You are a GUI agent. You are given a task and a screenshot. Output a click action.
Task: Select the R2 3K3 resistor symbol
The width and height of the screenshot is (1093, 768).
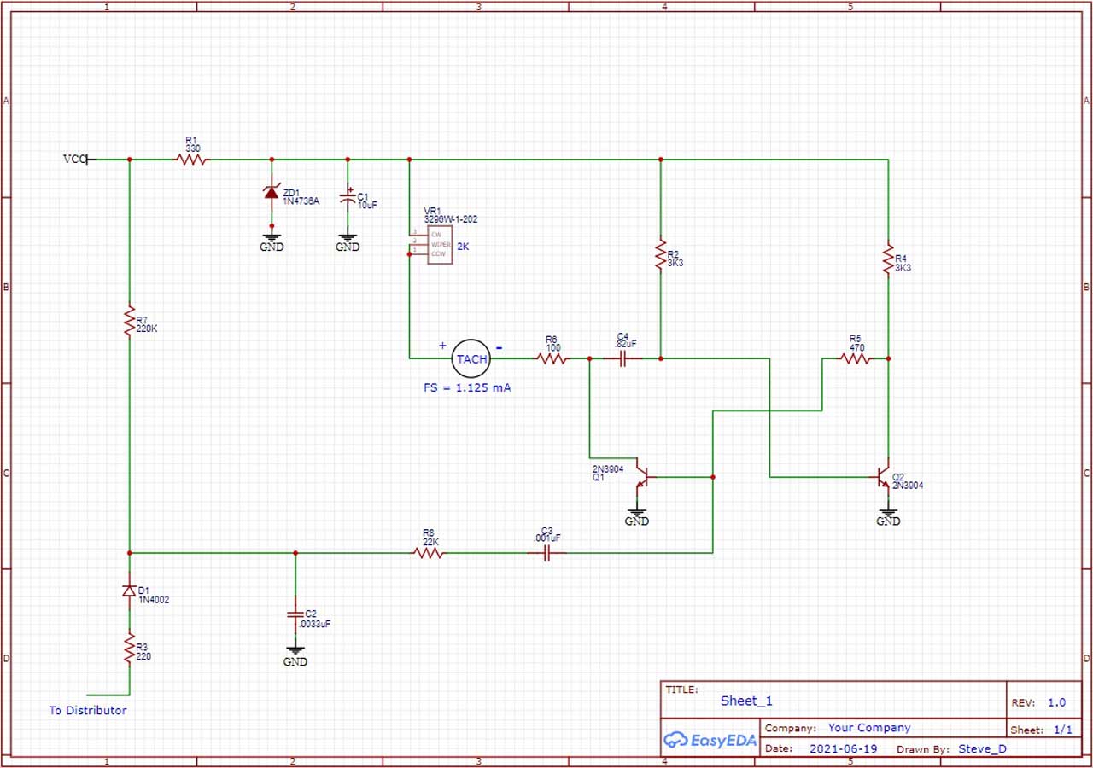tap(660, 254)
